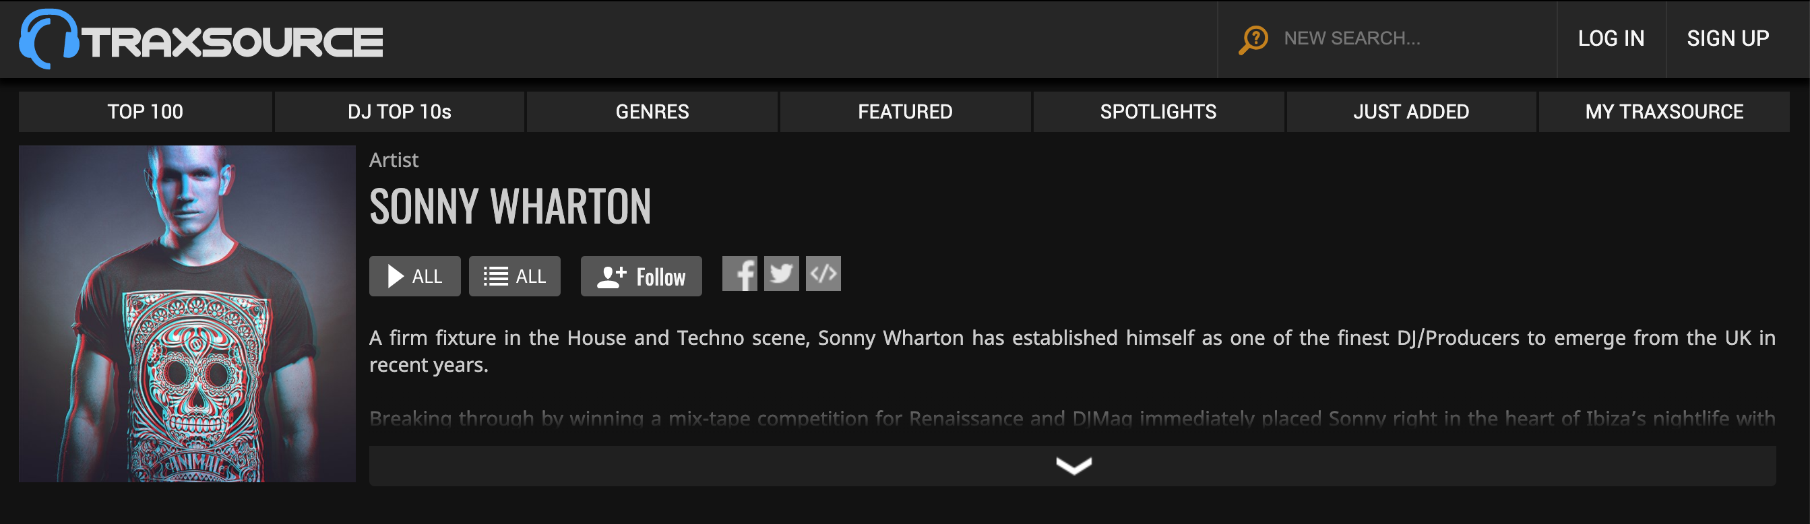
Task: Expand the artist biography chevron
Action: pos(1072,465)
